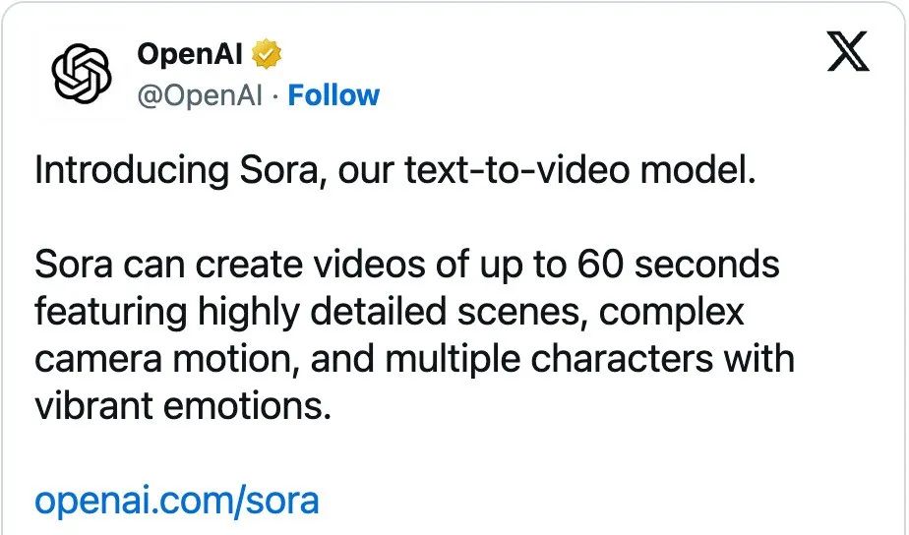Screen dimensions: 909x535
Task: Click the gold verified badge beside OpenAI
Action: [x=266, y=54]
